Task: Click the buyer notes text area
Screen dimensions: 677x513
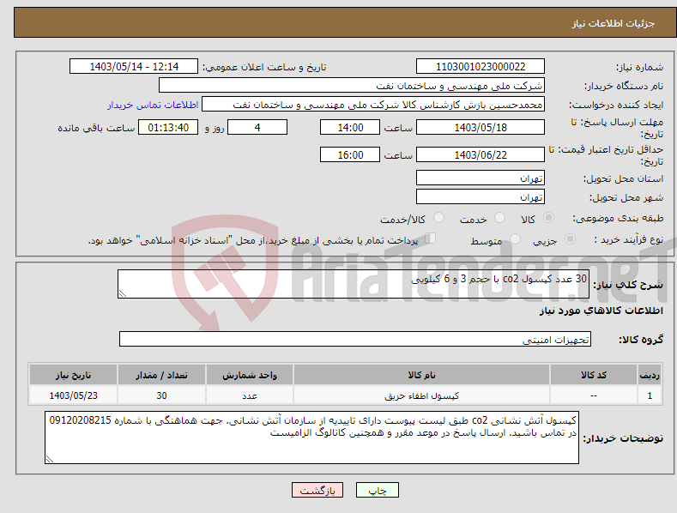Action: point(311,438)
